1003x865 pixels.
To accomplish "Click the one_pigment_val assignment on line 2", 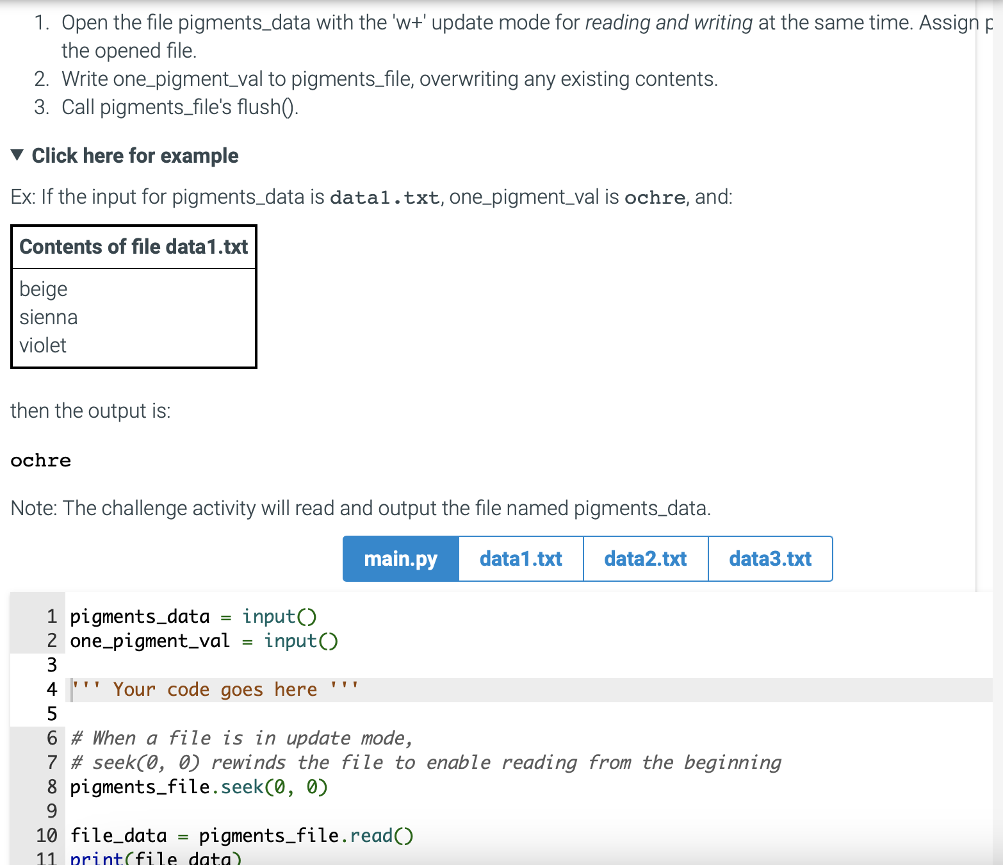I will [205, 641].
